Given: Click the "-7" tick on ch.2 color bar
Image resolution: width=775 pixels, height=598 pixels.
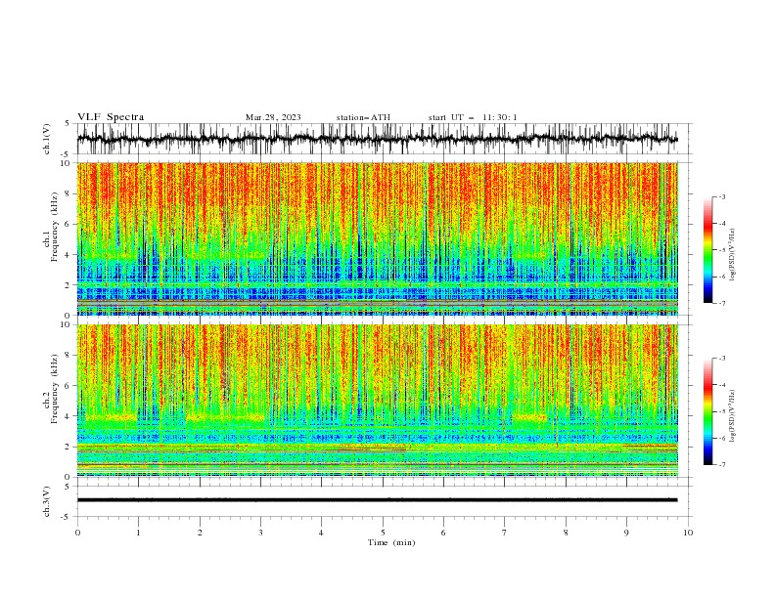Looking at the screenshot, I should (721, 465).
